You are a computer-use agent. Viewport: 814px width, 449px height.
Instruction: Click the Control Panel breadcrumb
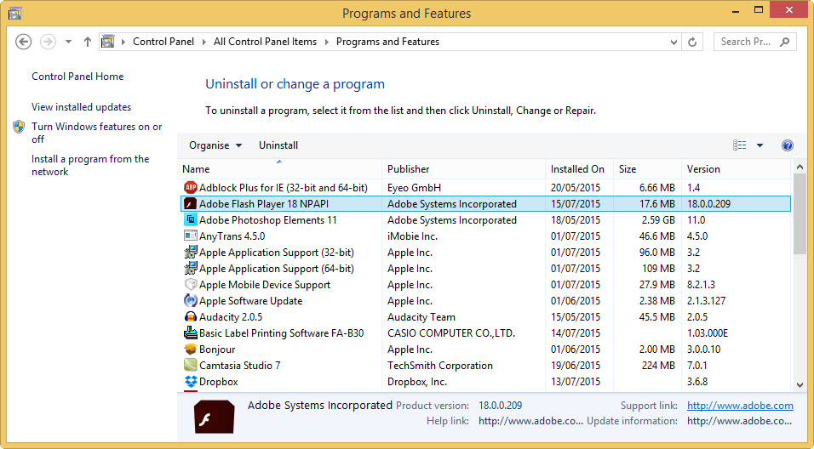click(x=163, y=42)
